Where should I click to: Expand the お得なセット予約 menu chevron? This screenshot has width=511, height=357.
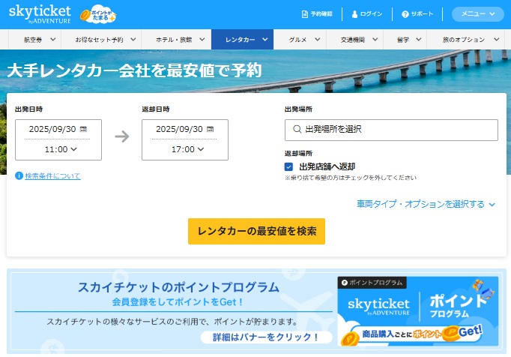pos(133,40)
